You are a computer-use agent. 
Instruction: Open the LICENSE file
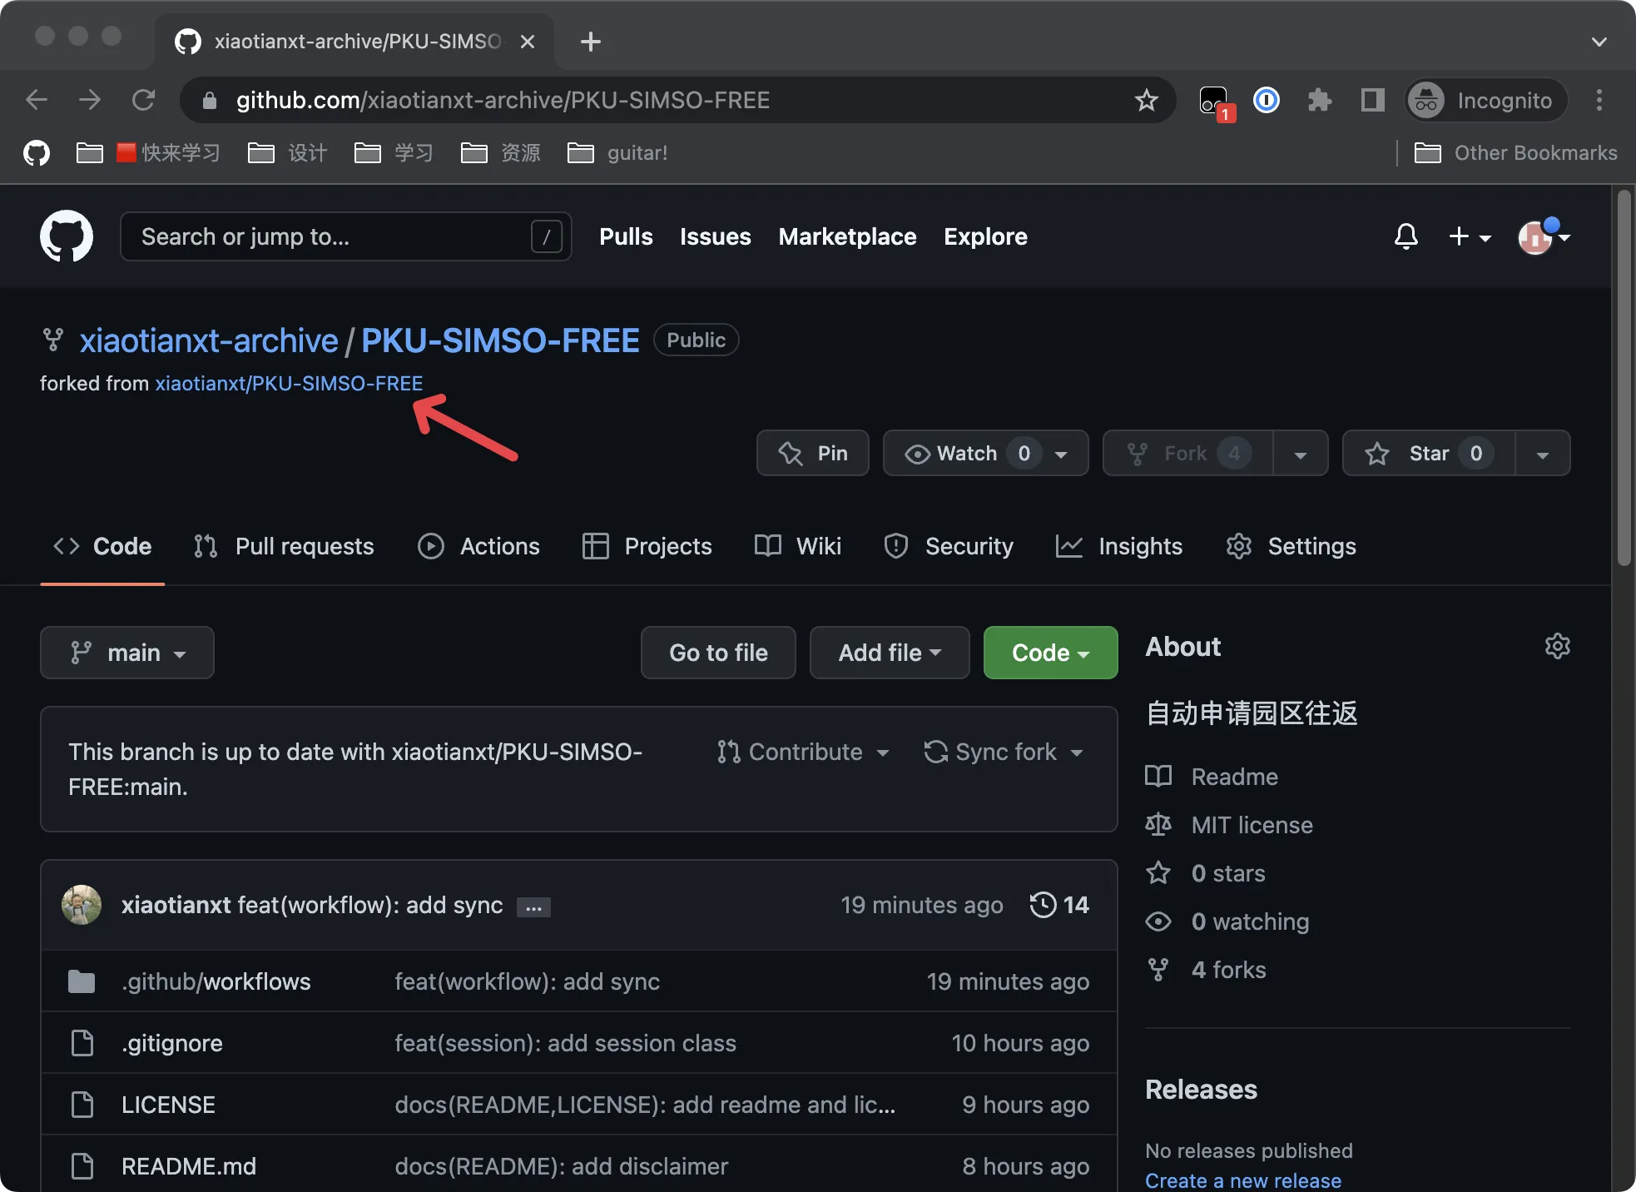tap(168, 1105)
